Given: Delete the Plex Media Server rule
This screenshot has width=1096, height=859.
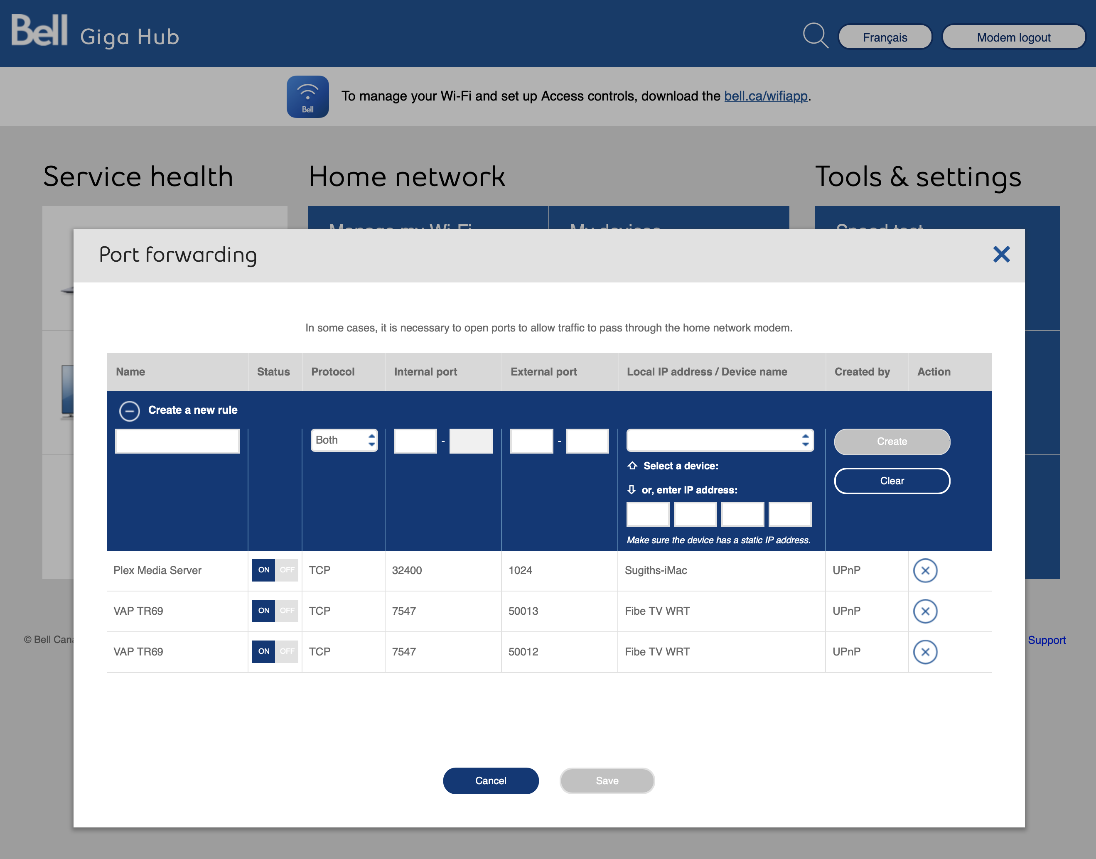Looking at the screenshot, I should pyautogui.click(x=925, y=570).
